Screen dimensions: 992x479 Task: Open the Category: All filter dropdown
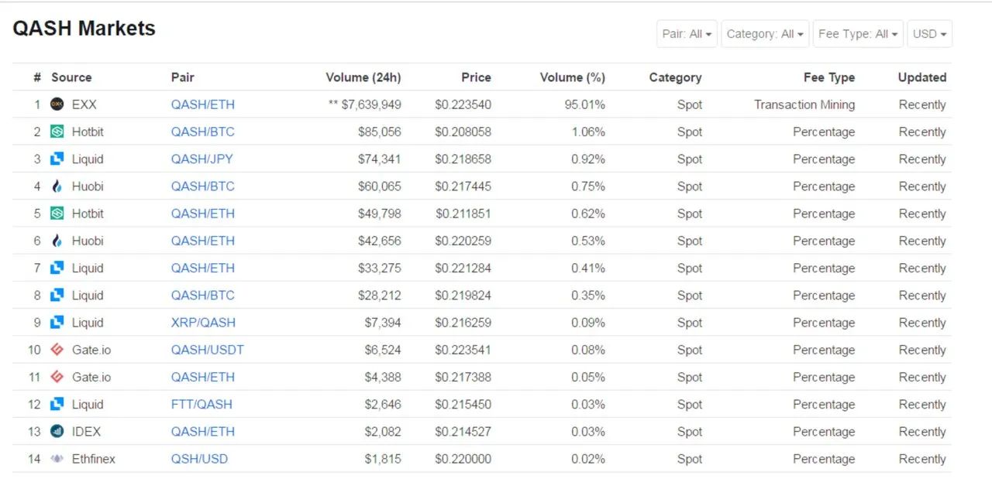[x=765, y=34]
